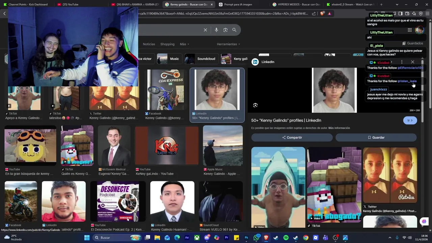Launch Spotify from the taskbar
The width and height of the screenshot is (432, 243).
click(x=286, y=238)
